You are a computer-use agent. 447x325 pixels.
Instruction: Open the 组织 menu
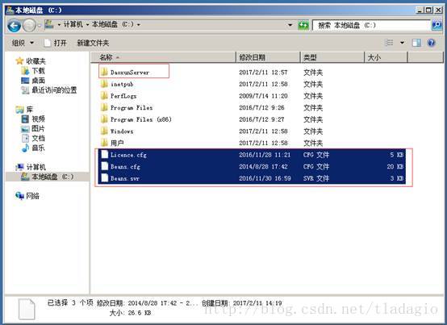click(x=23, y=43)
